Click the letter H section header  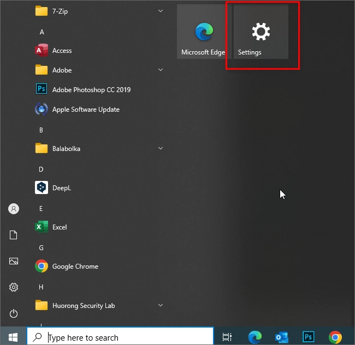tap(41, 287)
